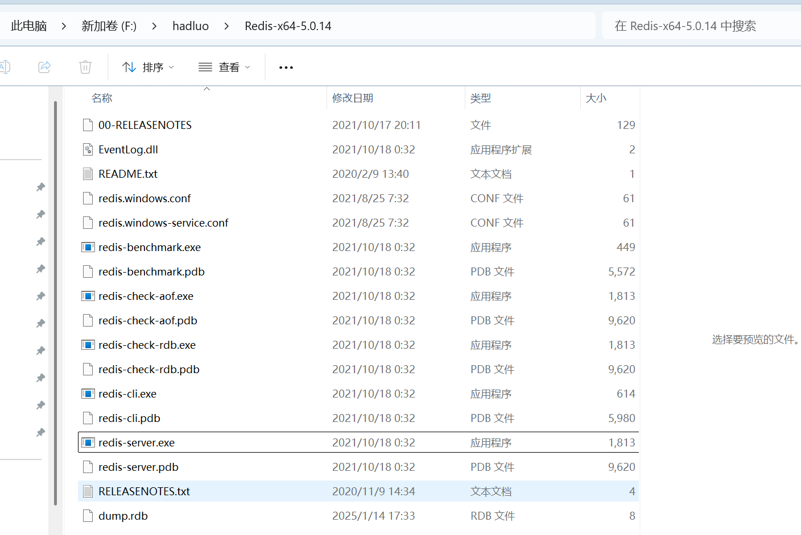Go to 此电脑 in the address bar
This screenshot has height=535, width=801.
pyautogui.click(x=28, y=26)
